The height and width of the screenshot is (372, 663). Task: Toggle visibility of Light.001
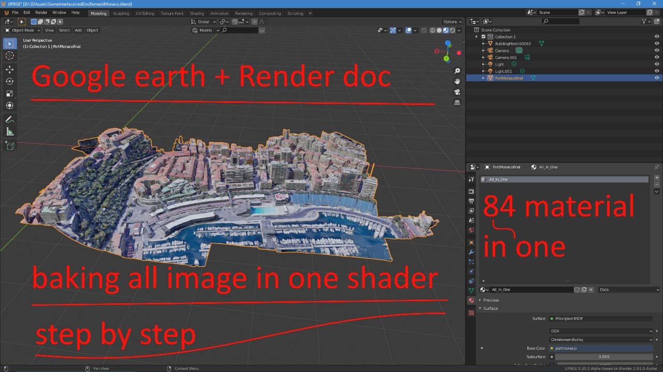657,71
